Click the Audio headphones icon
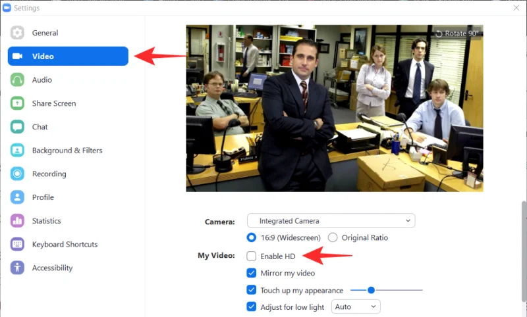Screen dimensions: 527x317 17,80
